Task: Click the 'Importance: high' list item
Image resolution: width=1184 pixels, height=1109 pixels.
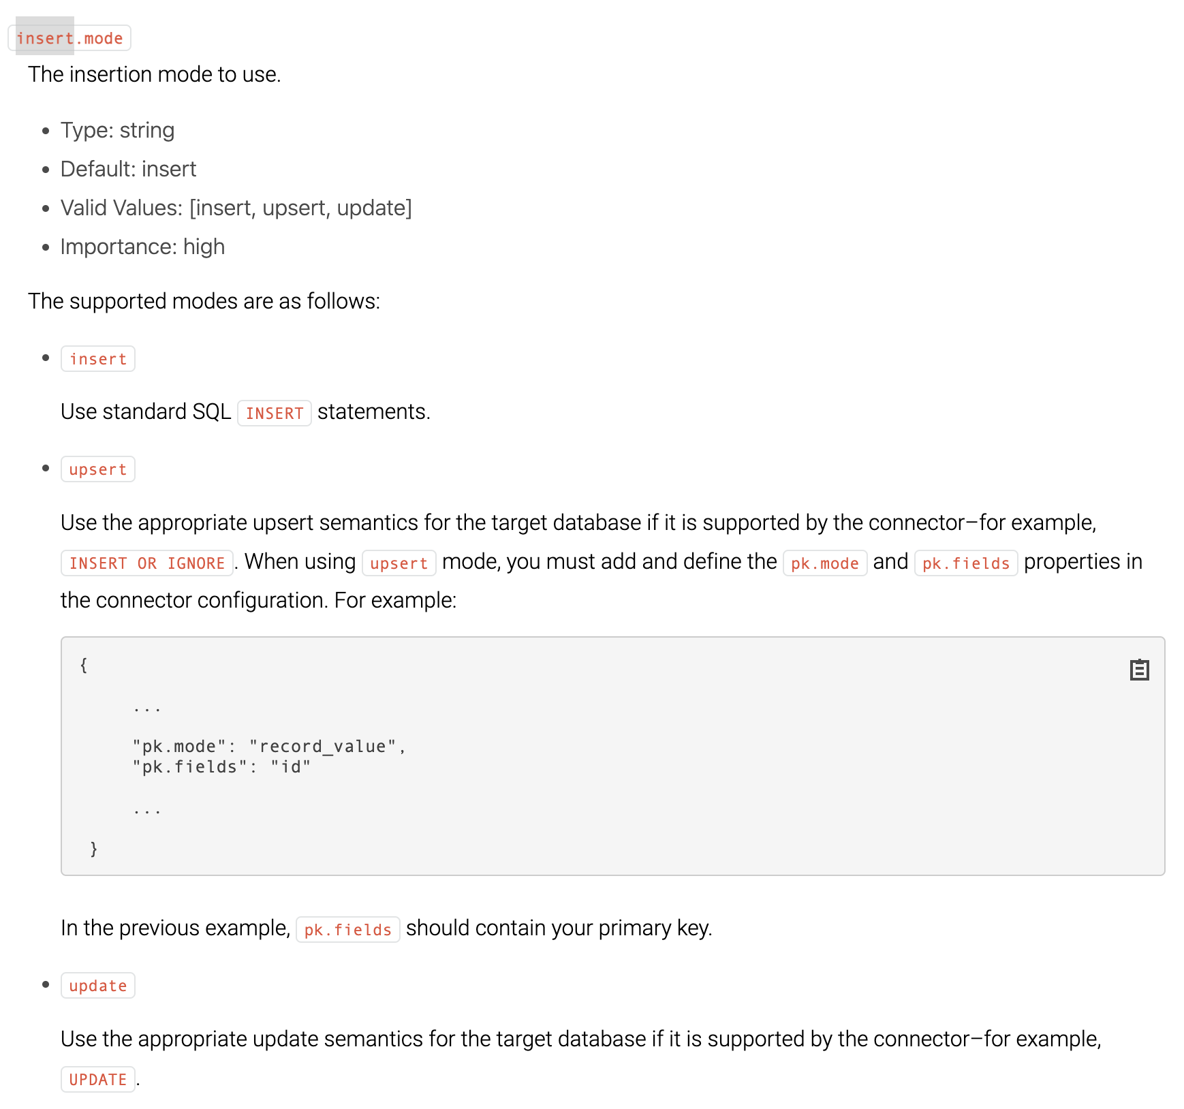Action: coord(142,247)
